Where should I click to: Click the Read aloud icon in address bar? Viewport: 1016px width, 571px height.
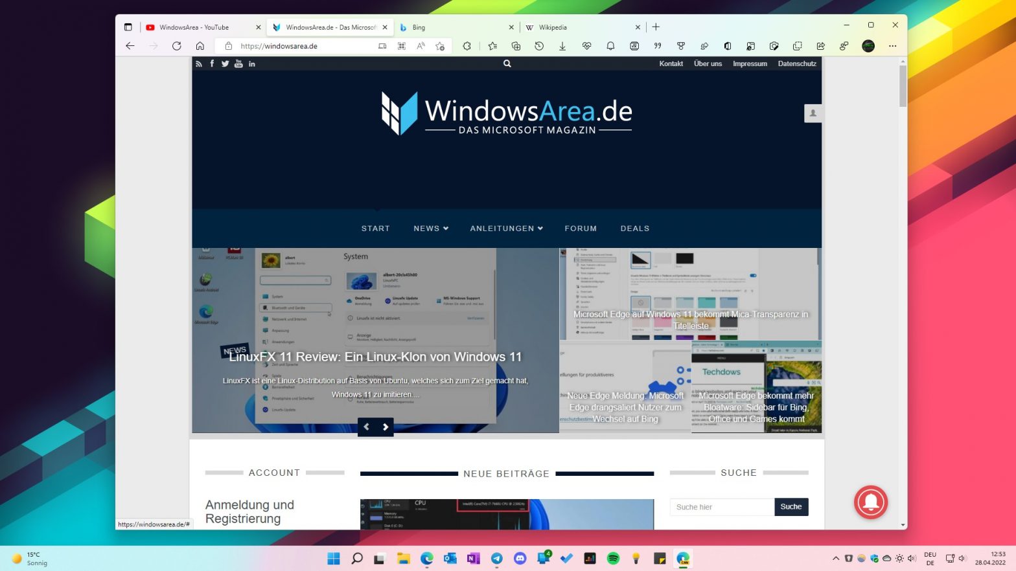tap(421, 46)
